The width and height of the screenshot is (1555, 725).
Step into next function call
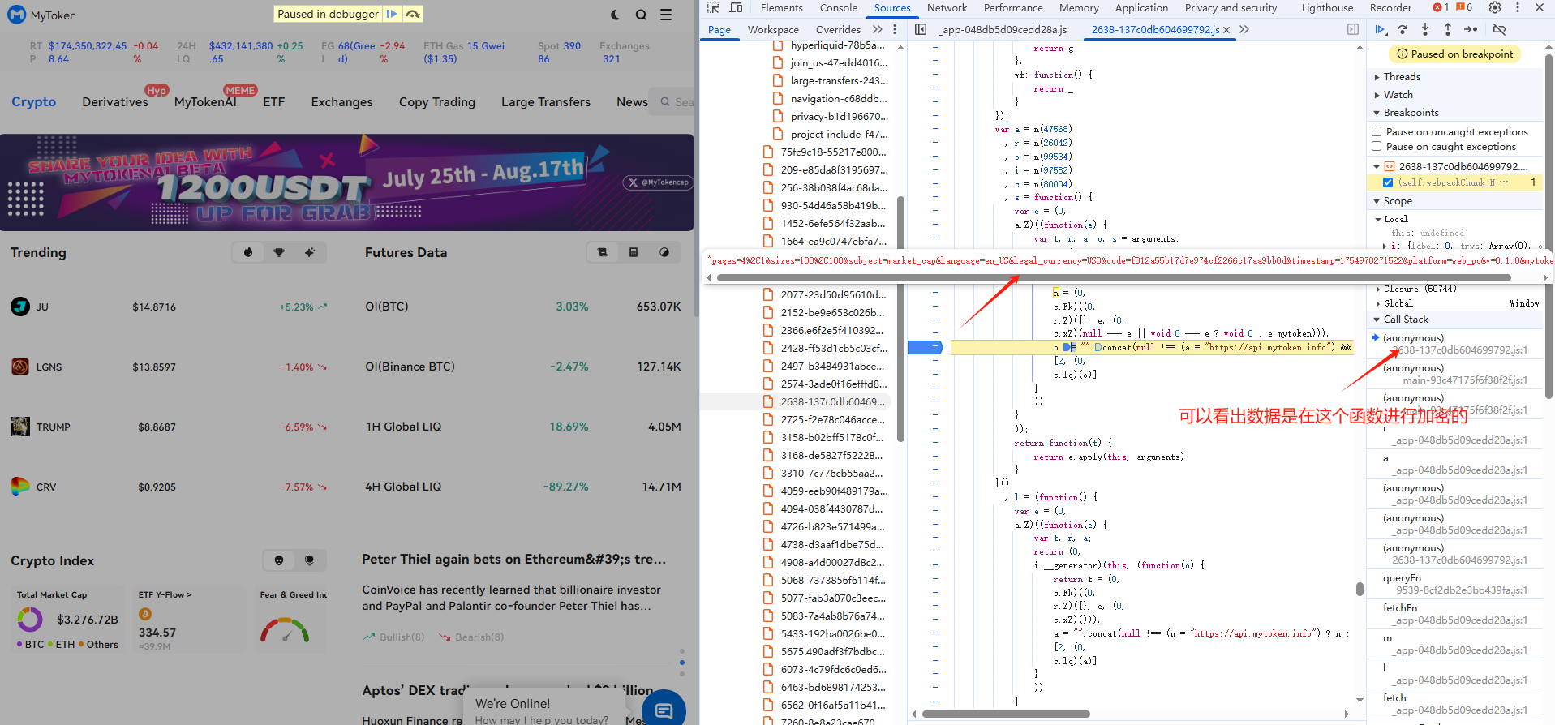1425,29
